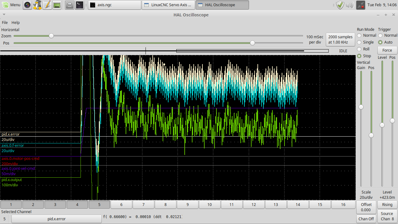Show the clock calendar Tue Feb 9
398x224 pixels.
(382, 5)
